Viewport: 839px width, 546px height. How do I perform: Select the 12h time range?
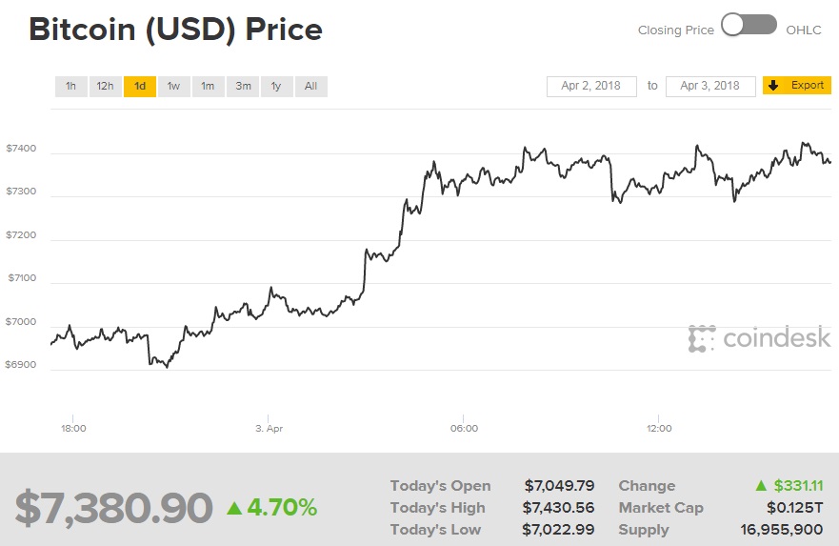(105, 87)
